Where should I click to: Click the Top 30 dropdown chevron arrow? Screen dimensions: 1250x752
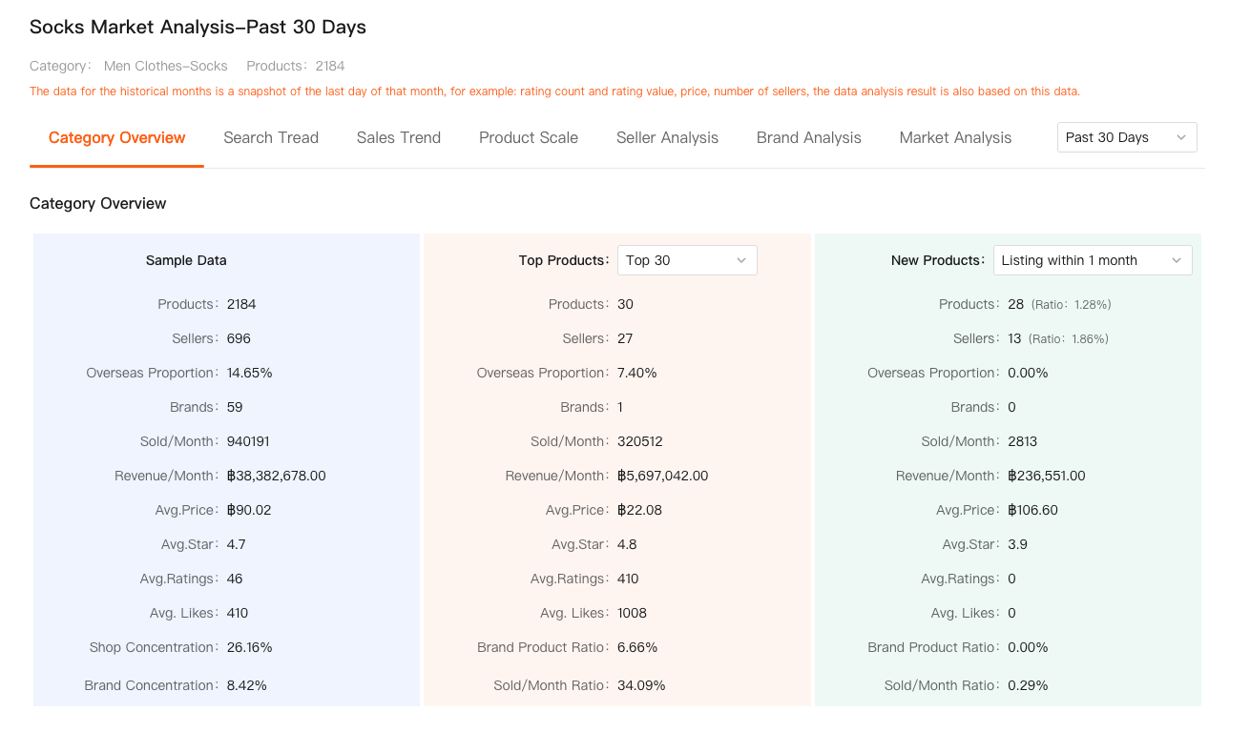741,259
